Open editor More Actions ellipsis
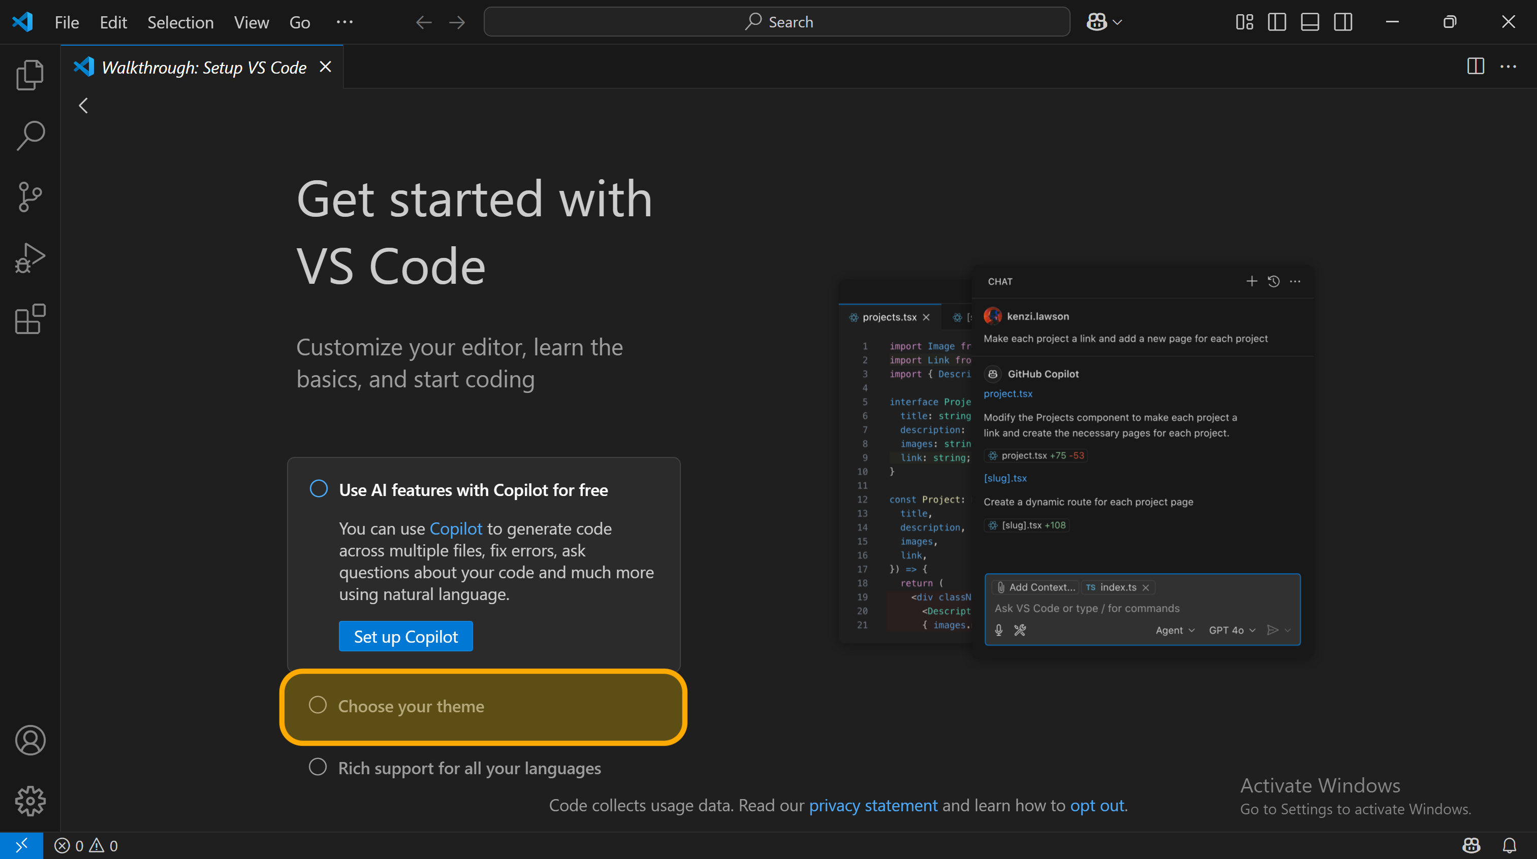This screenshot has height=859, width=1537. click(x=1509, y=66)
